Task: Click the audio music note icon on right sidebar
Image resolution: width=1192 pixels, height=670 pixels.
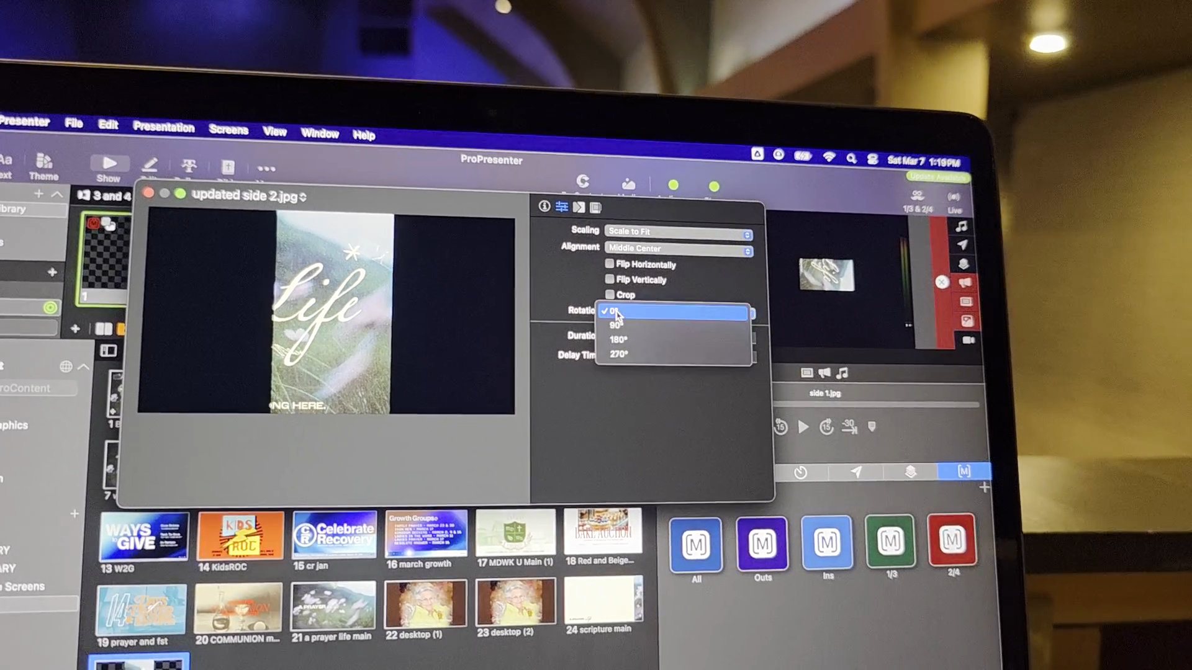Action: point(962,226)
